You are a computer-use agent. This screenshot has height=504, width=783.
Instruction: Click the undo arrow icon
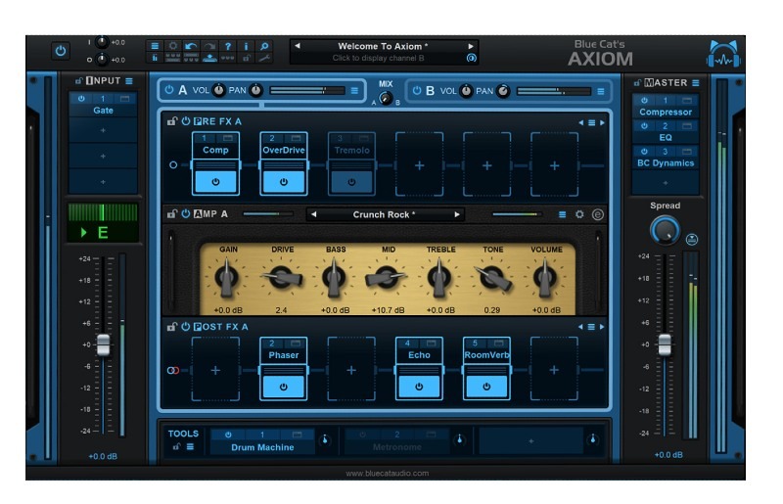(191, 46)
